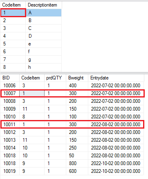Click the Entrydate column header
The image size is (148, 179).
pyautogui.click(x=116, y=78)
